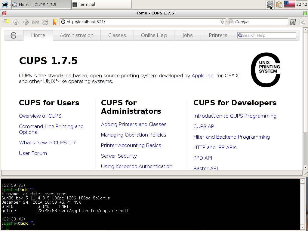Viewport: 308px width, 231px height.
Task: Click the browser page vertical scrollbar thumb
Action: tap(305, 82)
